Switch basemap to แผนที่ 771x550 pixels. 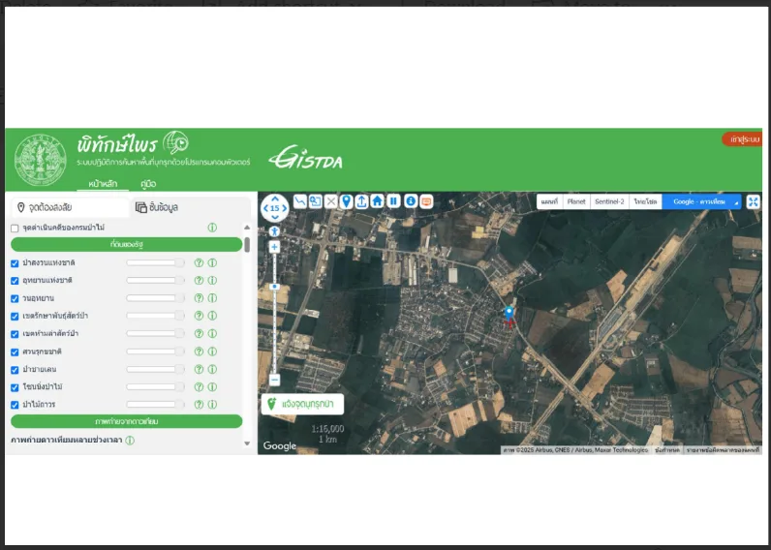coord(549,201)
